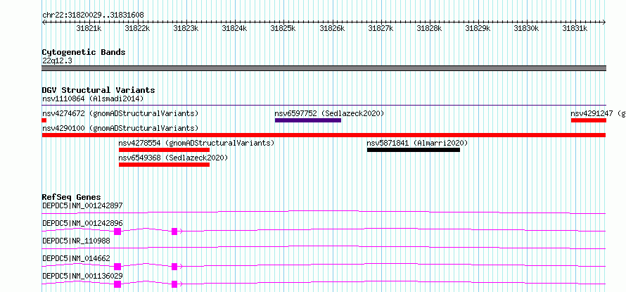The height and width of the screenshot is (292, 626).
Task: Click the 31821k ruler label
Action: [x=89, y=28]
